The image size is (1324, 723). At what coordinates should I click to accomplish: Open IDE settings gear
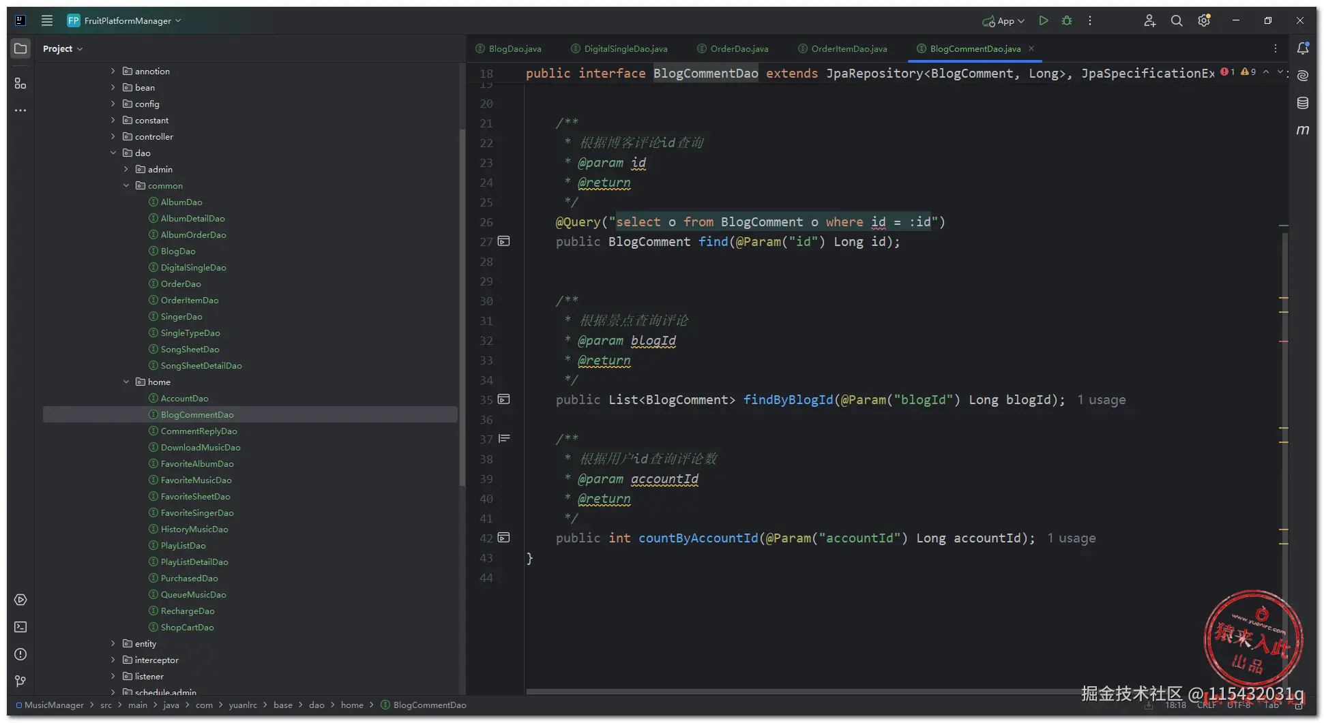pyautogui.click(x=1204, y=20)
